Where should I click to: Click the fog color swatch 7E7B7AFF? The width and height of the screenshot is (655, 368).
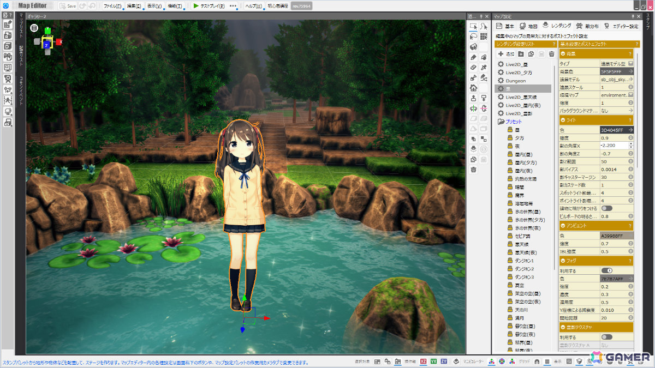coord(617,279)
